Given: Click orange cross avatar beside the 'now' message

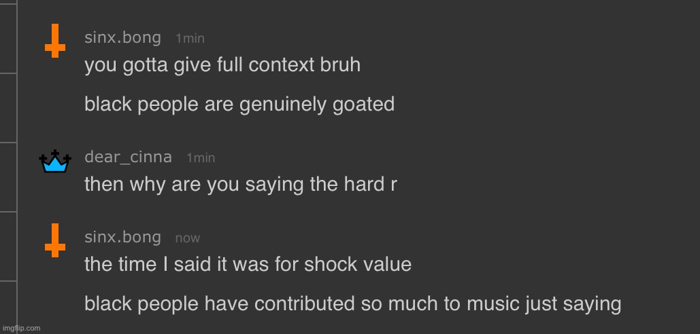Looking at the screenshot, I should click(55, 240).
